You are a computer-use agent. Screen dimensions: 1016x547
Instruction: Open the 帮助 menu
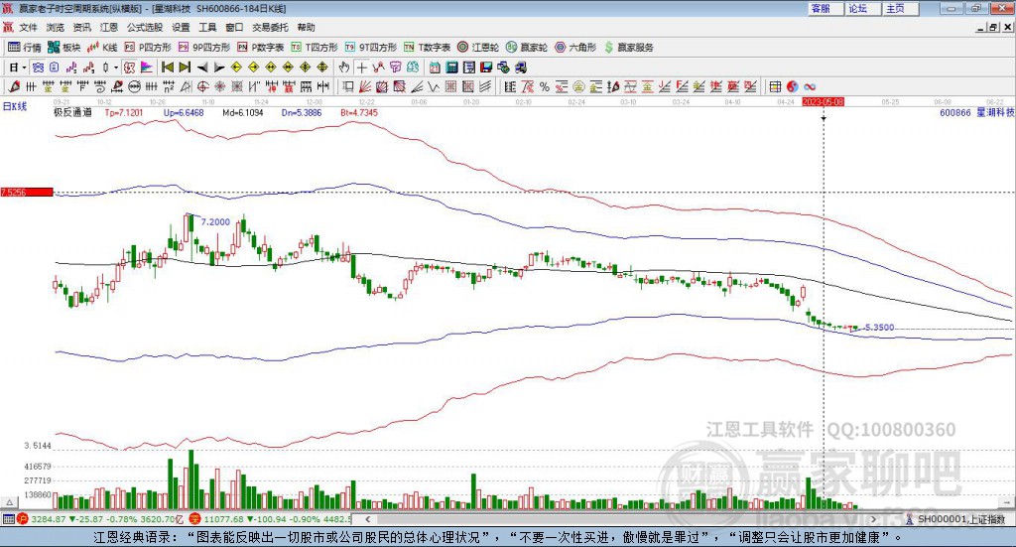306,27
